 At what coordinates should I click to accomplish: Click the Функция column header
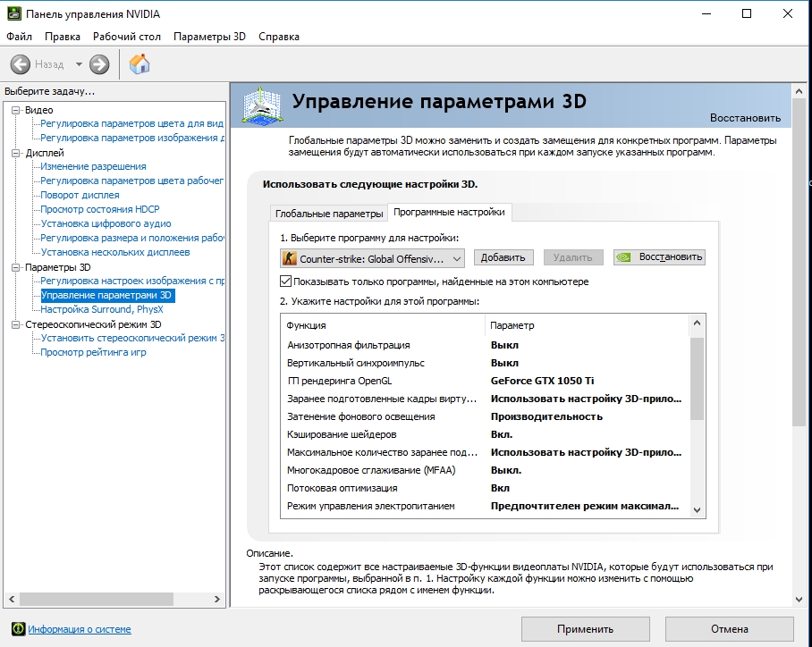(384, 325)
